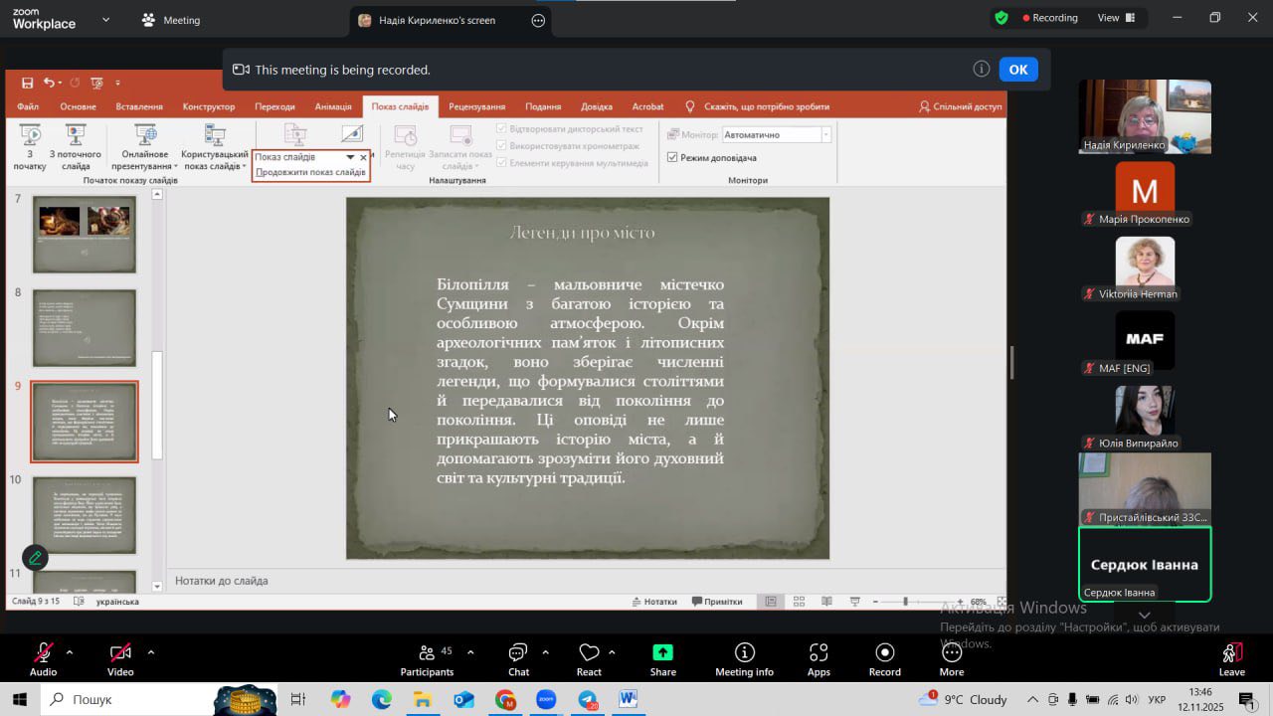Viewport: 1273px width, 716px height.
Task: Click OK on the recording notice
Action: [x=1017, y=70]
